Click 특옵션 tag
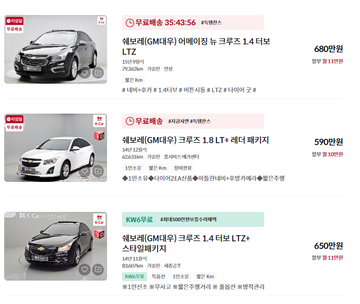Image resolution: width=360 pixels, height=304 pixels. coord(158,276)
